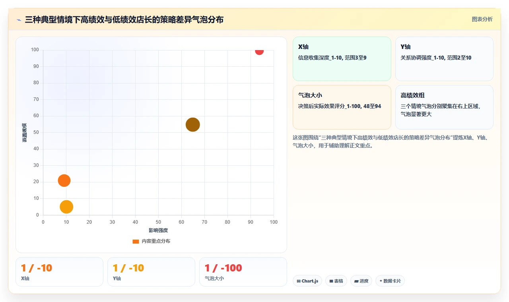Select the yellow bubble at y 5
This screenshot has height=302, width=509.
coord(66,207)
